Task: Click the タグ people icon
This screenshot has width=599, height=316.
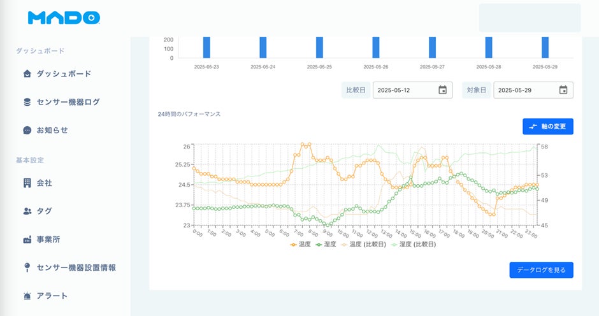Action: 27,211
